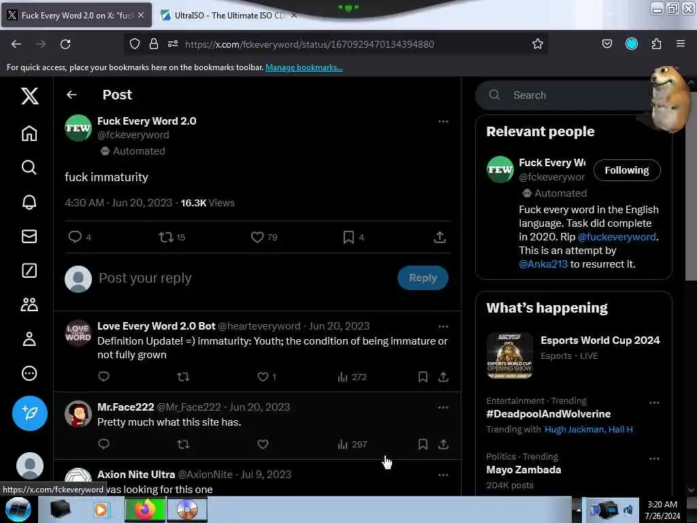Click the blue Reply button
697x523 pixels.
[x=423, y=278]
